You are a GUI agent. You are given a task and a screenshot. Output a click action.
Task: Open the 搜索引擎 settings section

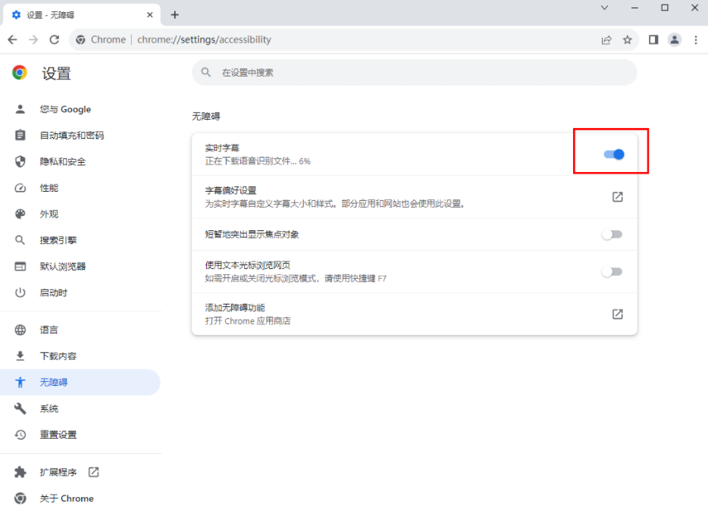(x=80, y=240)
